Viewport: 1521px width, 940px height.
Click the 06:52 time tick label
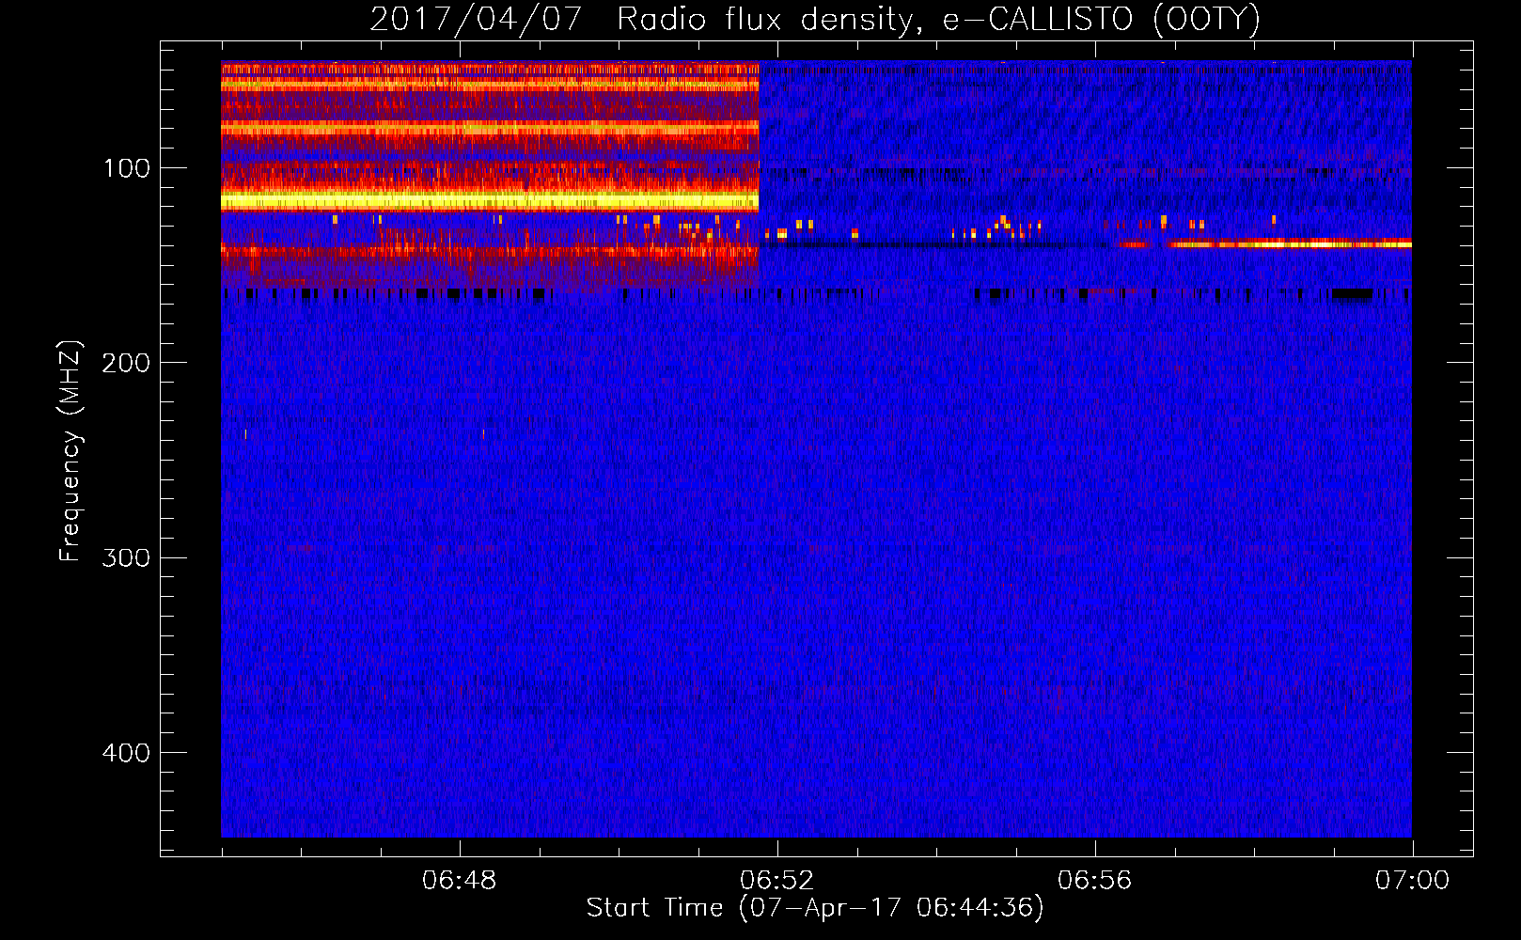pyautogui.click(x=777, y=881)
